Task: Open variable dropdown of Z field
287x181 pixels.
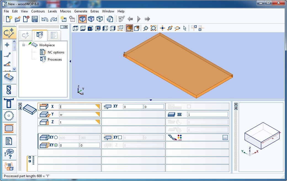Action: pos(98,122)
